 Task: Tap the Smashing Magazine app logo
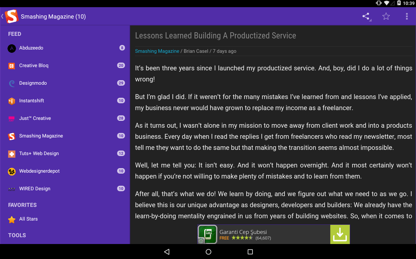11,16
